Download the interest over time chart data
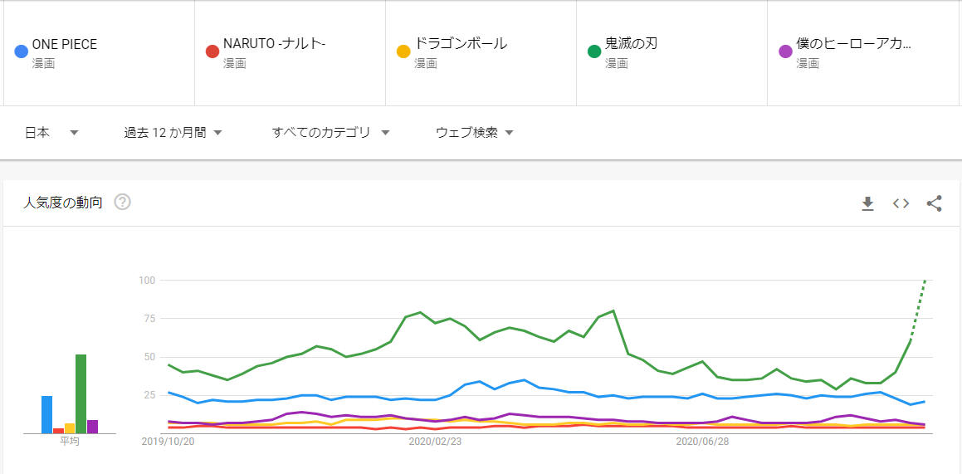This screenshot has height=474, width=962. click(x=867, y=203)
